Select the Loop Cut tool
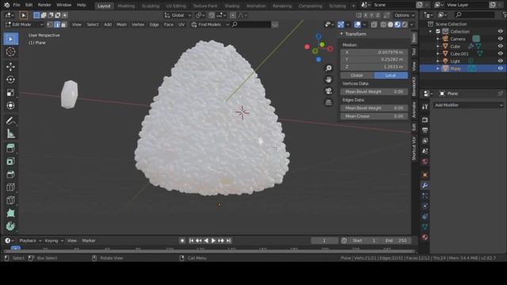Viewport: 507px width, 285px height. [10, 188]
